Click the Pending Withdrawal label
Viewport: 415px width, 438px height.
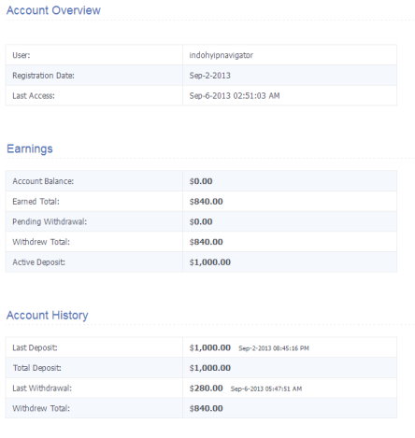click(50, 221)
